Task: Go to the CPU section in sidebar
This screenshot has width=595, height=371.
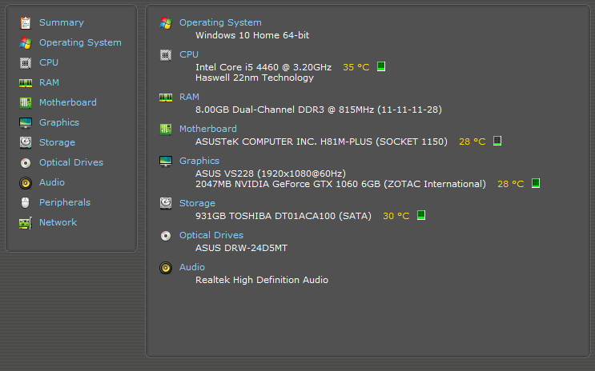Action: pos(49,62)
